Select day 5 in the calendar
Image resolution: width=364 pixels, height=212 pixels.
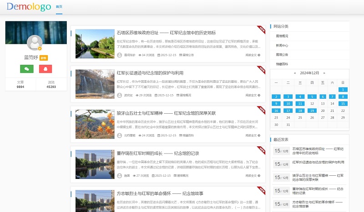pyautogui.click(x=312, y=96)
